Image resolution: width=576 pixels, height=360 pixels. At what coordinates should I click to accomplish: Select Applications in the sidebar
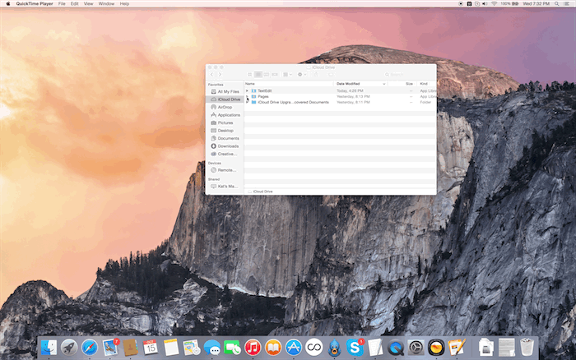click(x=229, y=115)
